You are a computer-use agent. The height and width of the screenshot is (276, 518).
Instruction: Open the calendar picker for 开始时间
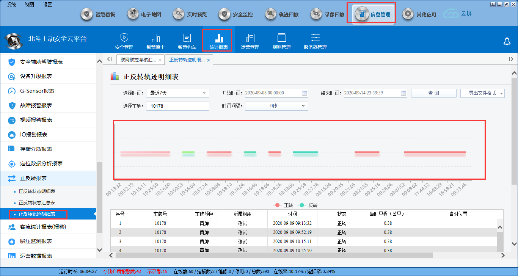304,93
